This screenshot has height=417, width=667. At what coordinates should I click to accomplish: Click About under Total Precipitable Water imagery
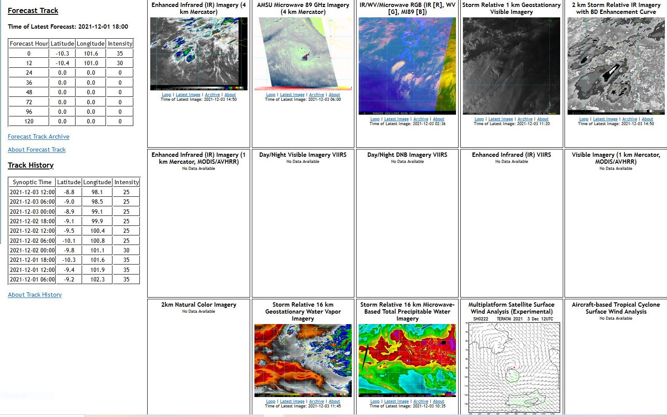[439, 401]
